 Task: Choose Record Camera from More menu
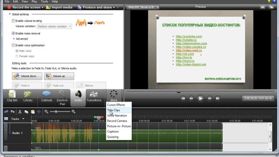[x=119, y=121]
